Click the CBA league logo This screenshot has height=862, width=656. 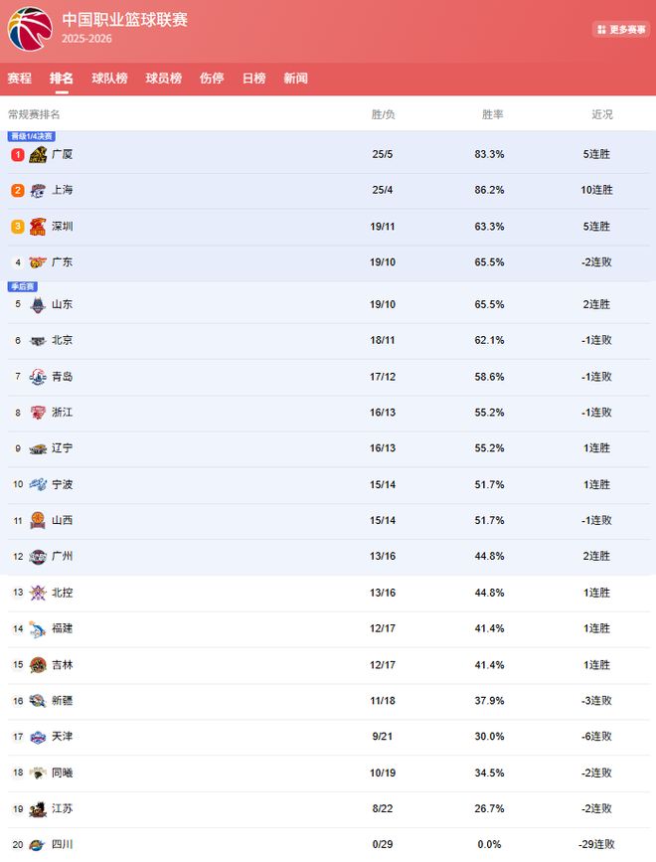click(x=30, y=29)
